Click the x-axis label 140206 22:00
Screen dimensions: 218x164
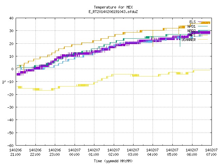[x=35, y=152]
